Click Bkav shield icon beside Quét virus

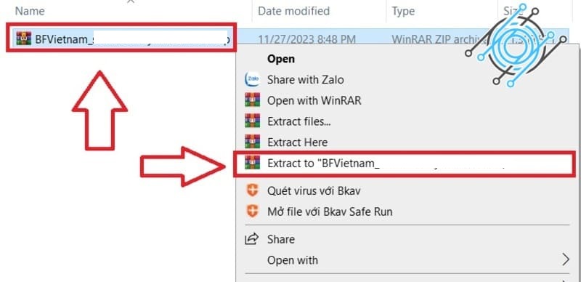[252, 190]
